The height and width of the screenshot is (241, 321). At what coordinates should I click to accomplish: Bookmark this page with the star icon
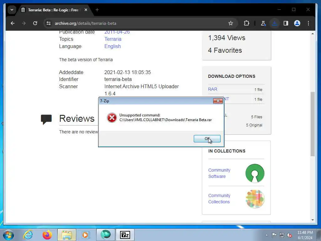click(x=231, y=23)
